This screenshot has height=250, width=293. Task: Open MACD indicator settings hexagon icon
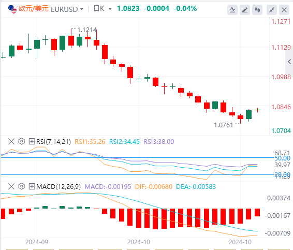point(22,186)
